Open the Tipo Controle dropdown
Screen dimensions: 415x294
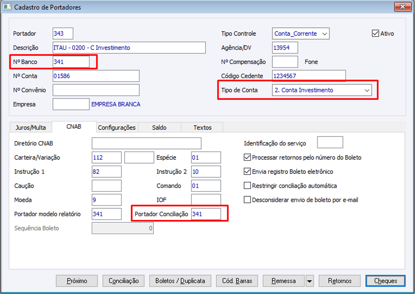coord(325,34)
